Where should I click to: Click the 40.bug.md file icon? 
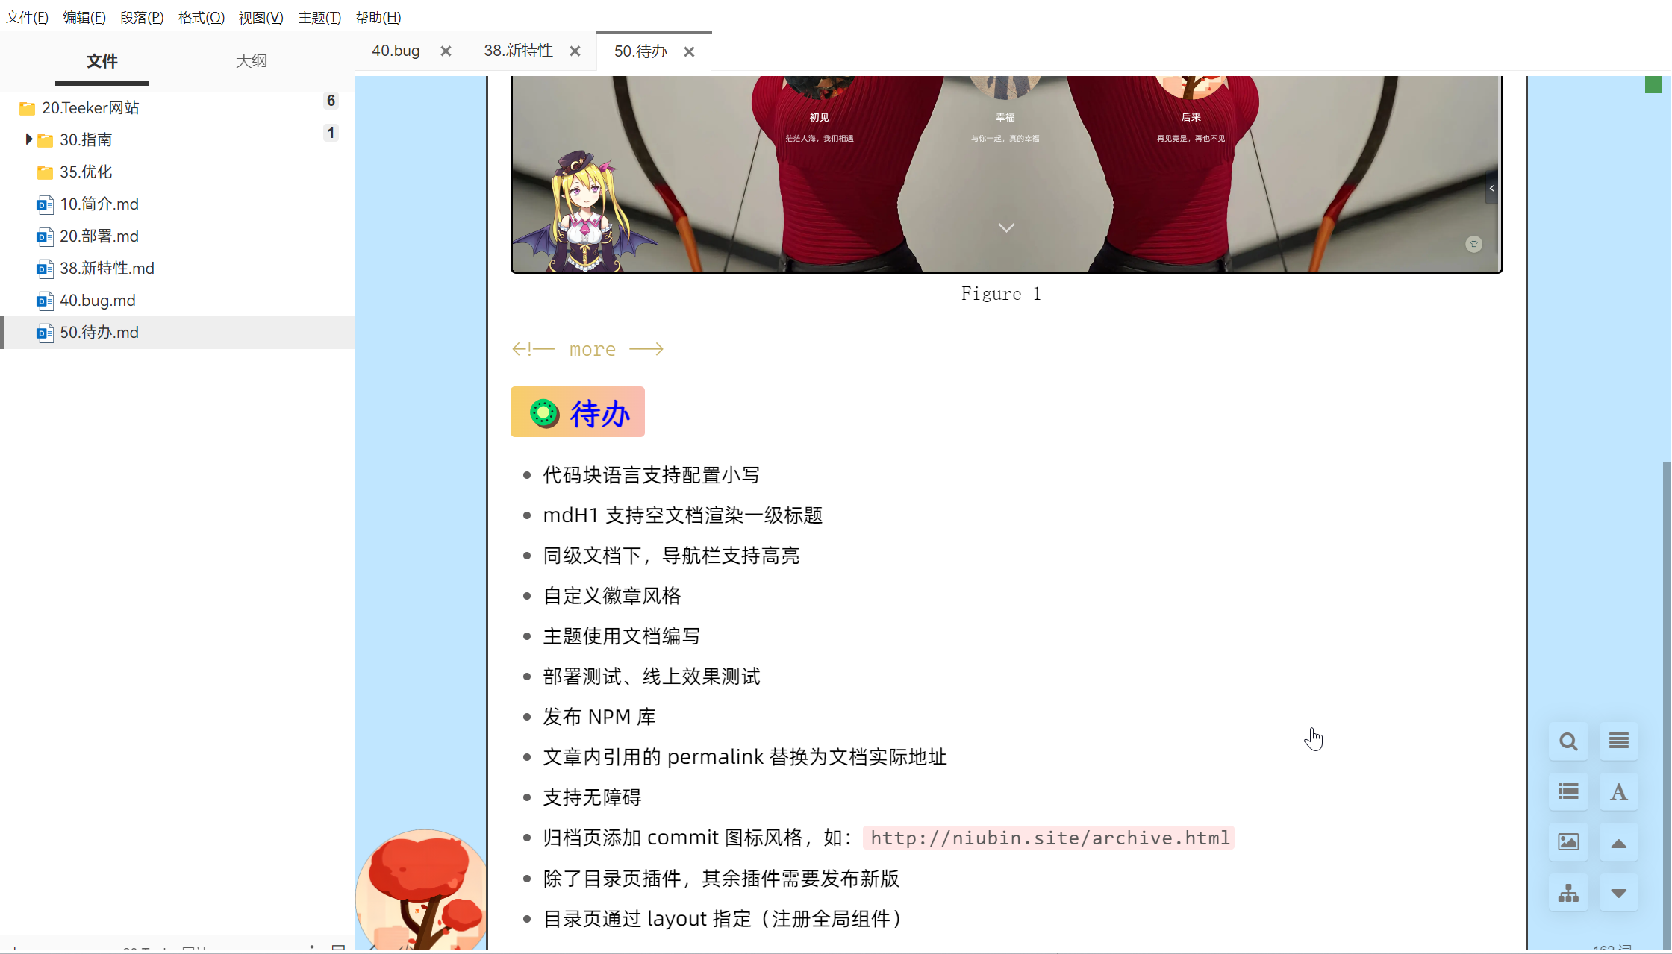[45, 301]
